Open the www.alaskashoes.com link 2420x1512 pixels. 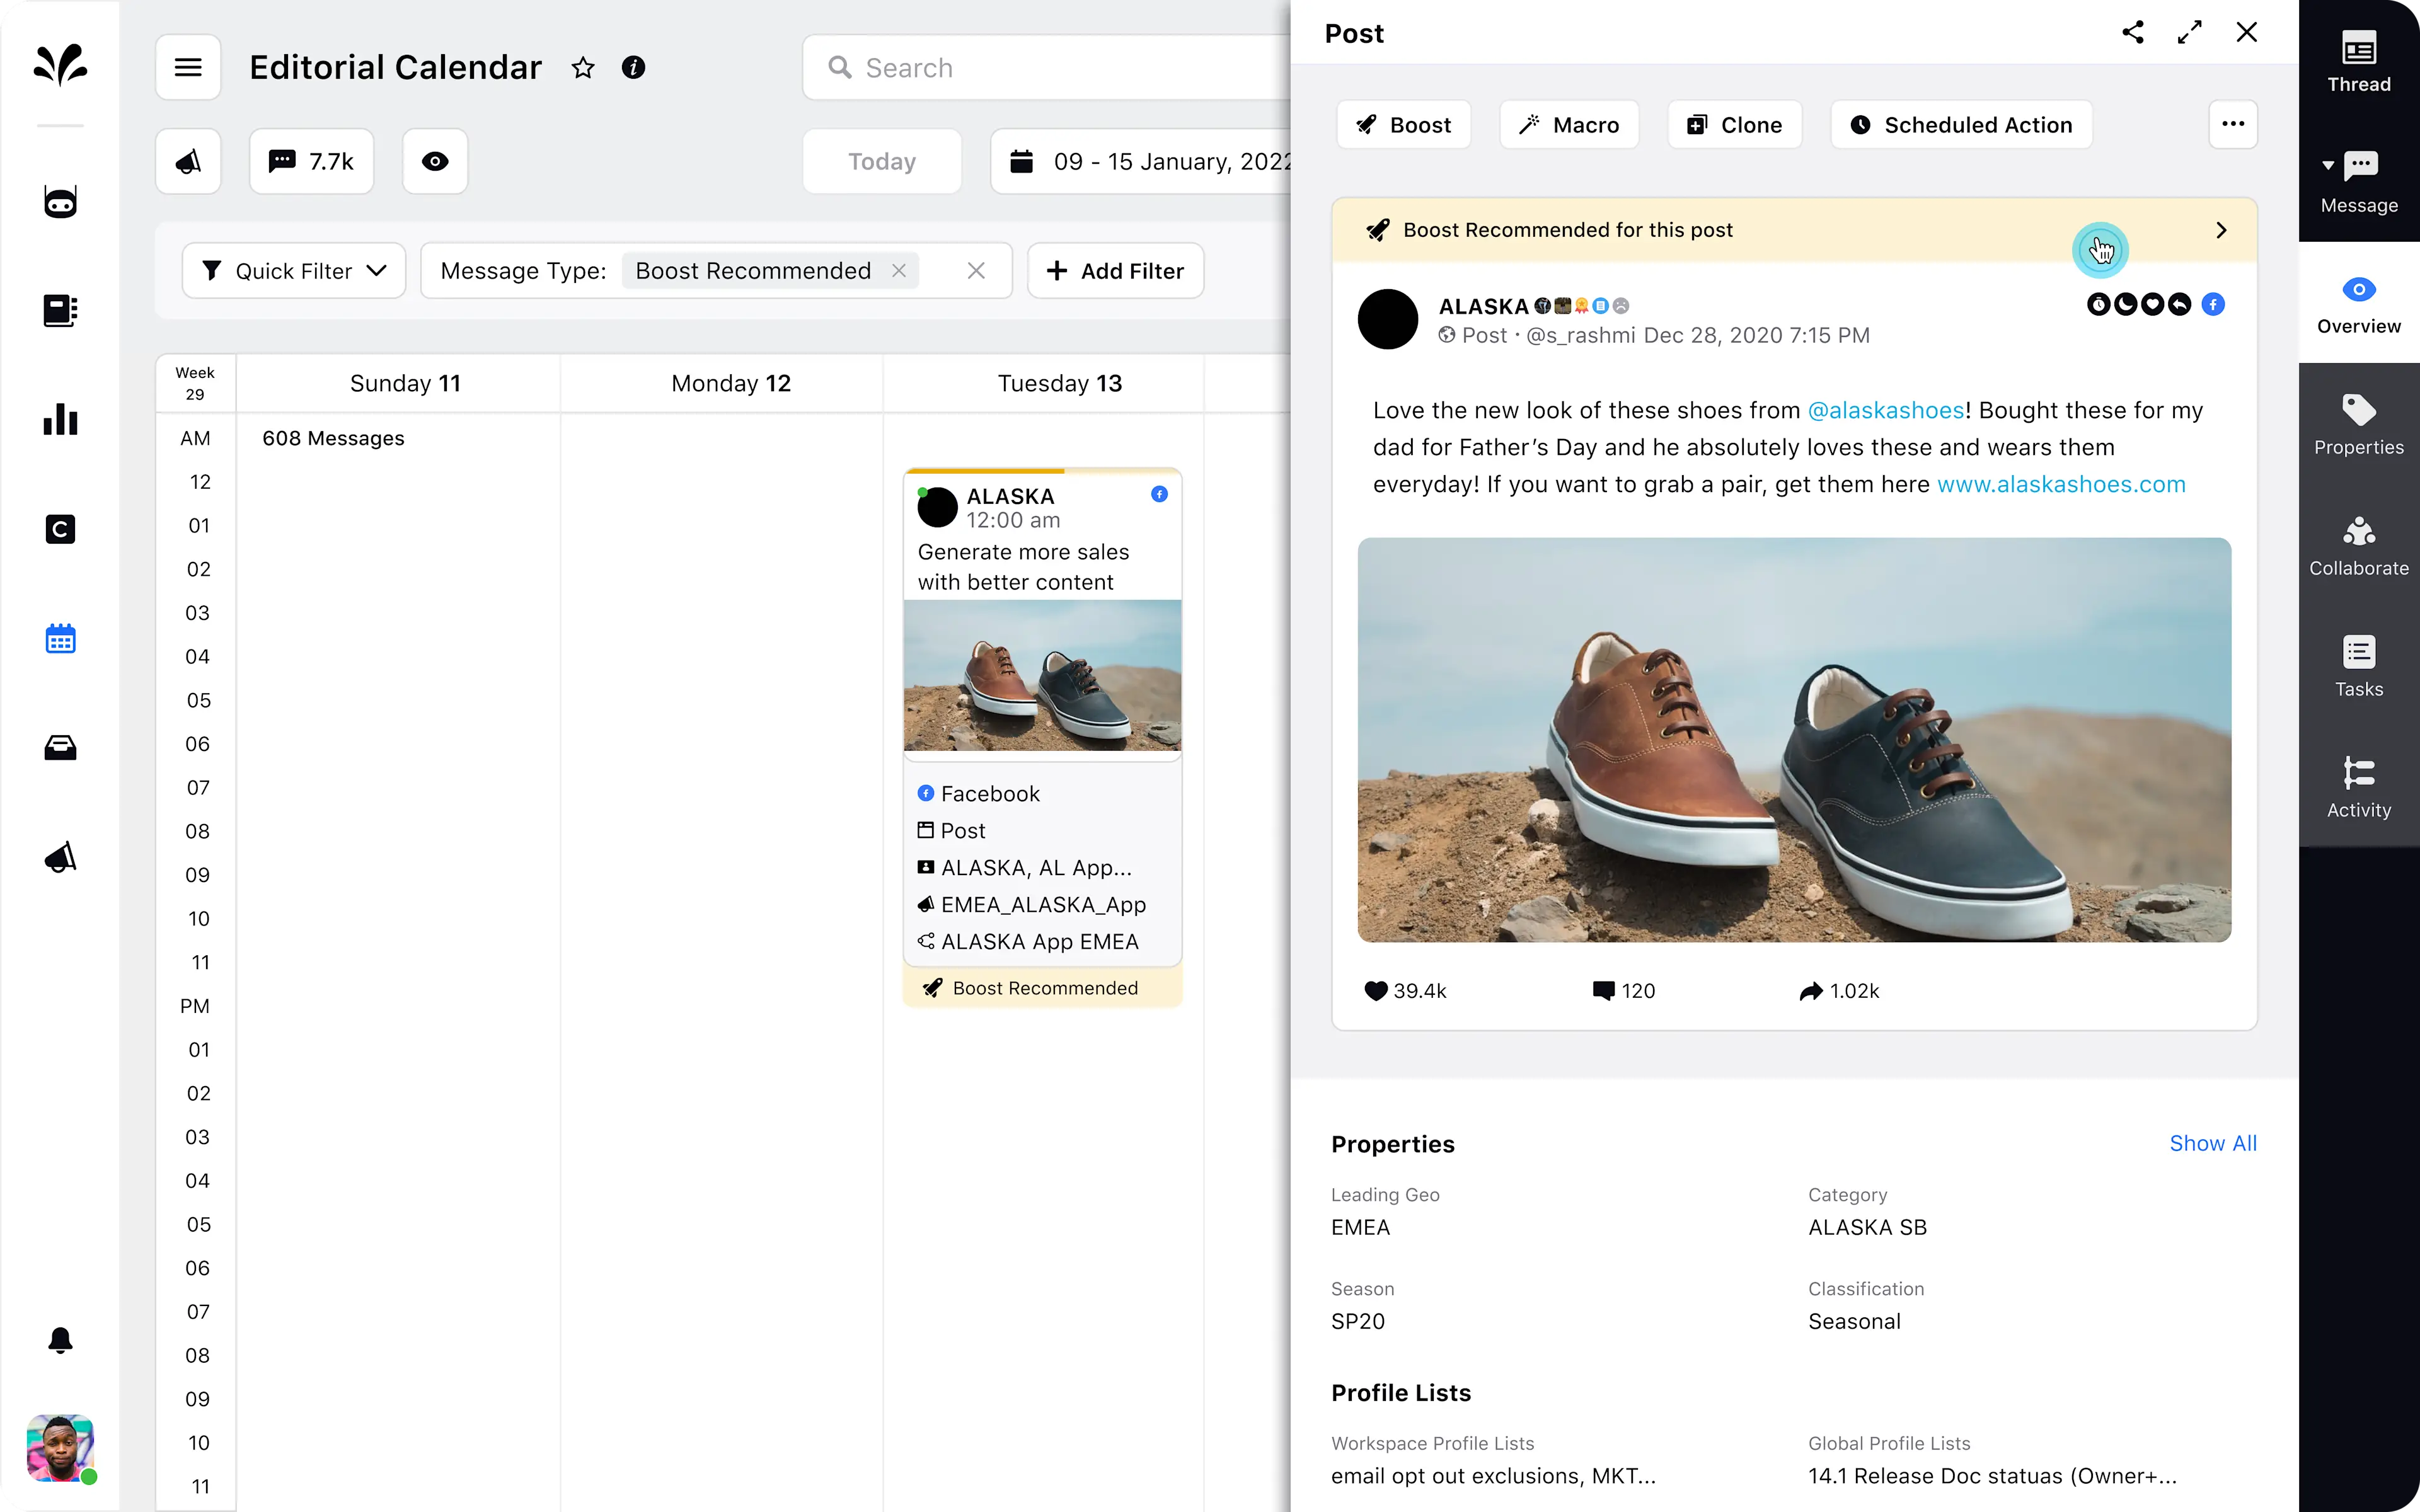pos(2061,484)
